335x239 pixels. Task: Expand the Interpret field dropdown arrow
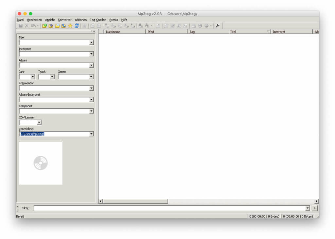pyautogui.click(x=92, y=54)
